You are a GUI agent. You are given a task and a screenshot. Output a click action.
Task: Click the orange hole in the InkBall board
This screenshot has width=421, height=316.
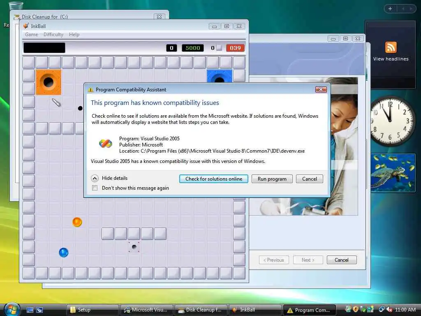pos(49,82)
